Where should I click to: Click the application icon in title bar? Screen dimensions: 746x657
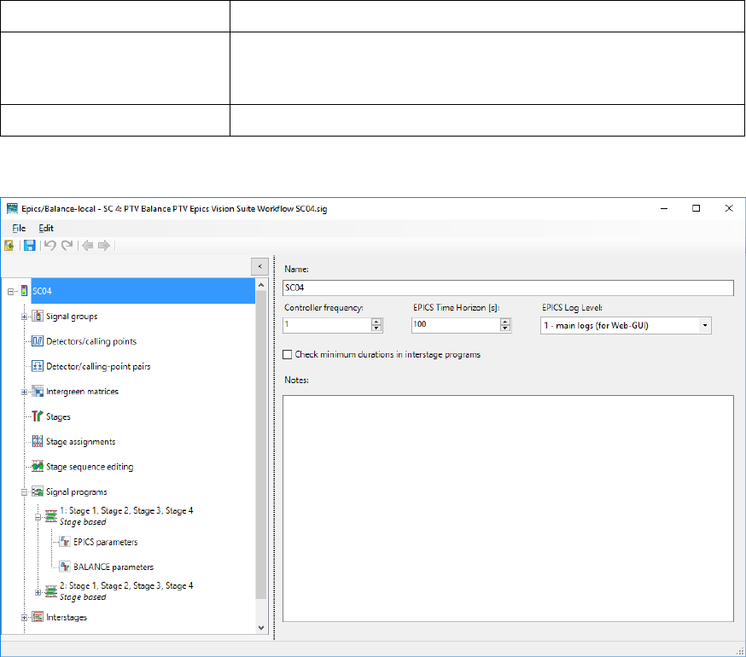tap(12, 208)
